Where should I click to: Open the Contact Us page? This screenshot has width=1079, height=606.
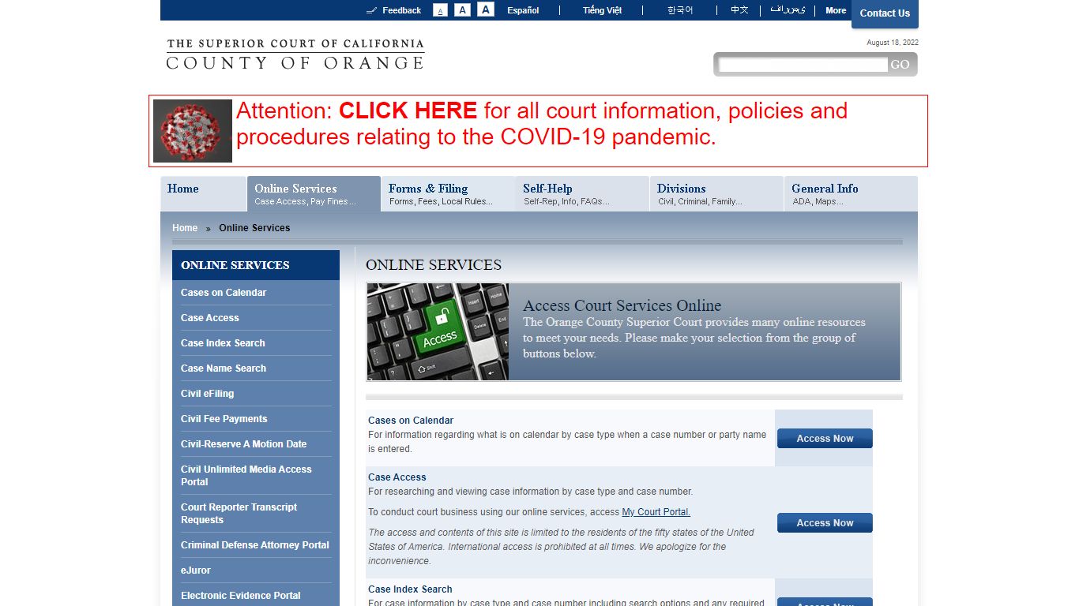[x=885, y=13]
